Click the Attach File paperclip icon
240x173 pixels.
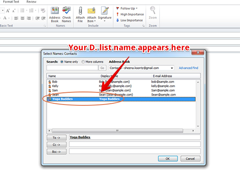coord(80,13)
